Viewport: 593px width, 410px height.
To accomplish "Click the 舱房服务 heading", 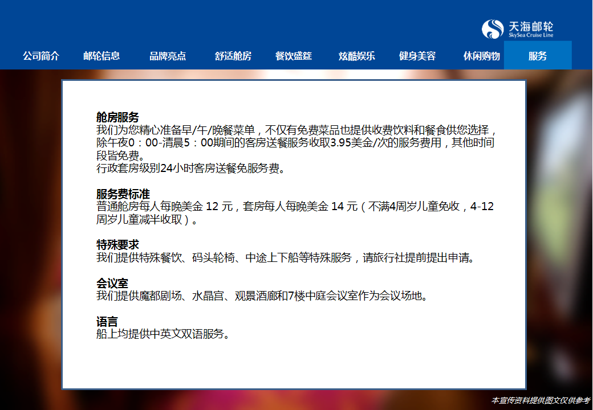I will tap(117, 117).
